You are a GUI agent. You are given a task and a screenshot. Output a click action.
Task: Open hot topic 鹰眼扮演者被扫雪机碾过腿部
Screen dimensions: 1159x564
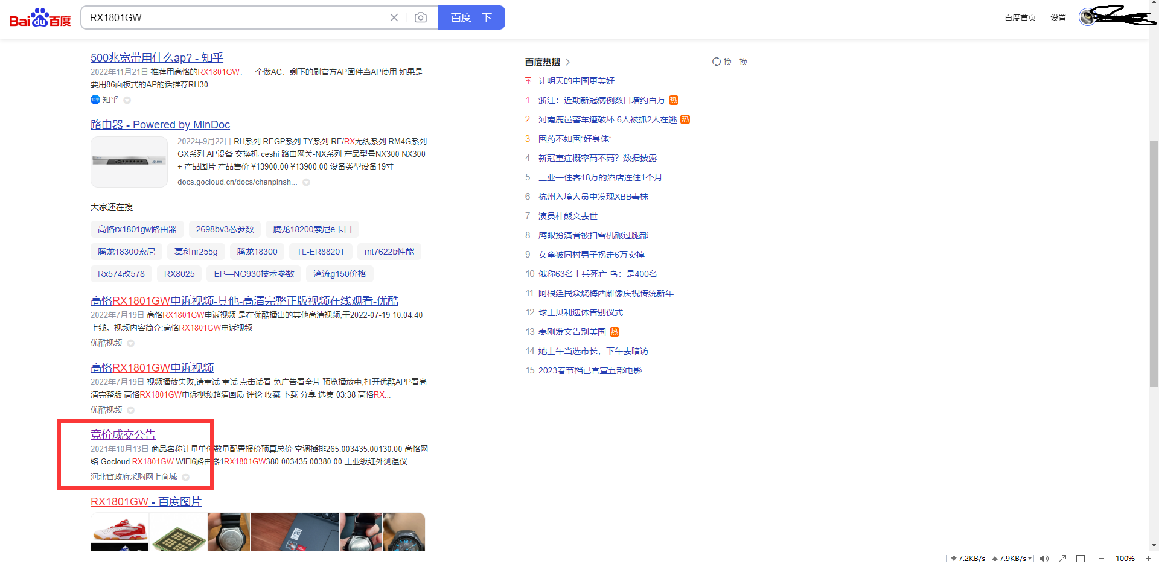point(593,235)
